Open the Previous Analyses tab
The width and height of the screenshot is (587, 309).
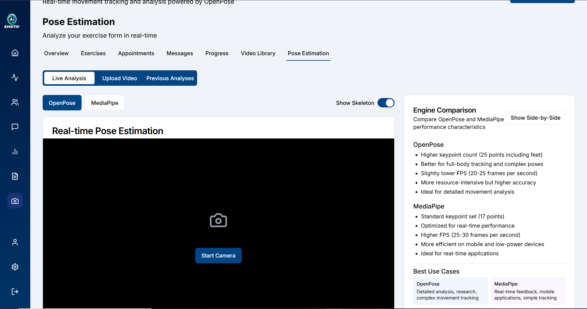[x=170, y=78]
